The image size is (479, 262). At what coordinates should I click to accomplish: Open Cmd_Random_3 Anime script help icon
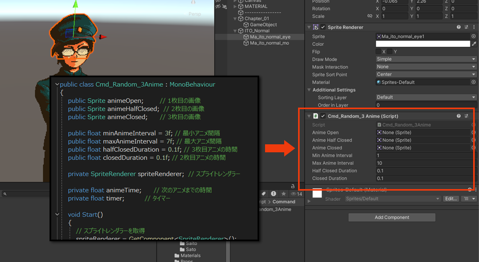coord(459,116)
